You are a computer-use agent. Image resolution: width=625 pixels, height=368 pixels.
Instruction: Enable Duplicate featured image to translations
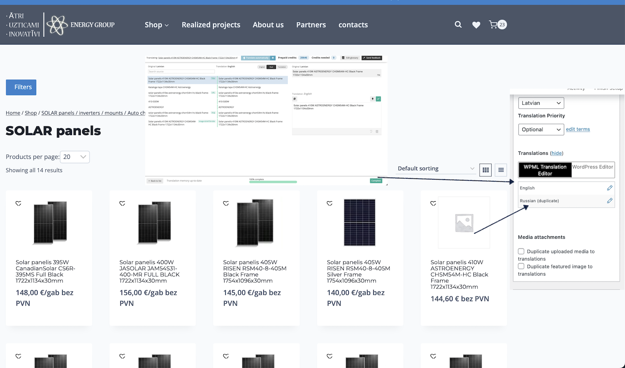tap(521, 266)
